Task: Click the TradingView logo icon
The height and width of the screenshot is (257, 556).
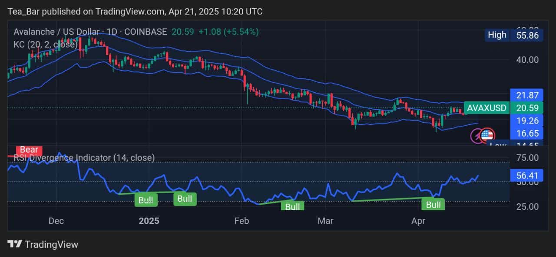Action: [x=15, y=244]
